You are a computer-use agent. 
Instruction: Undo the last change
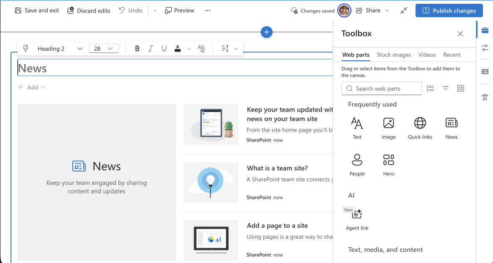pyautogui.click(x=131, y=10)
